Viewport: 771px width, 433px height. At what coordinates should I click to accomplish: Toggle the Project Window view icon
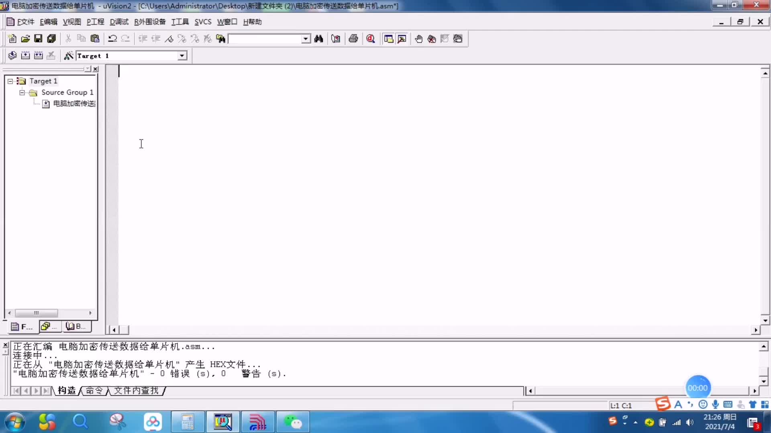coord(388,38)
